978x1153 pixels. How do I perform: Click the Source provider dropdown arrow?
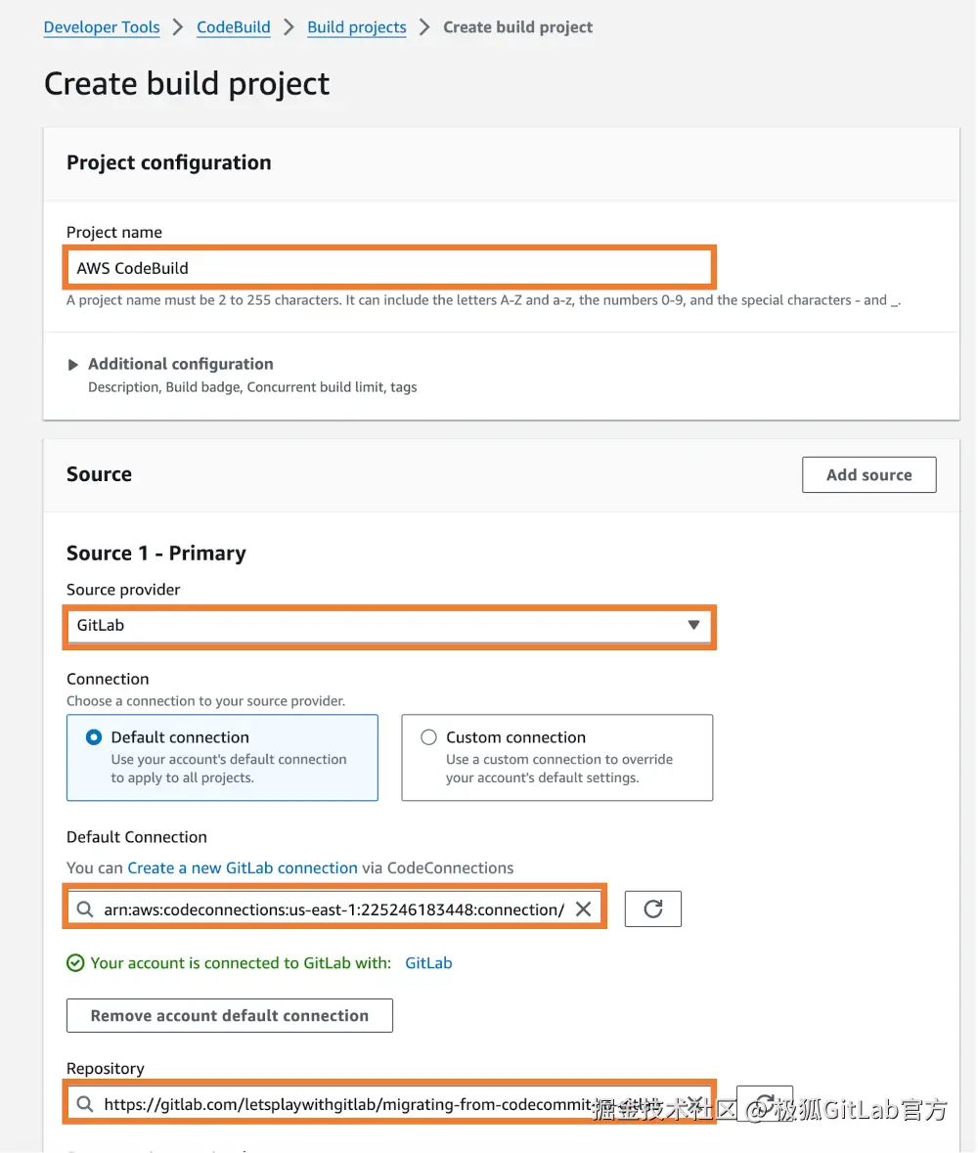(693, 625)
